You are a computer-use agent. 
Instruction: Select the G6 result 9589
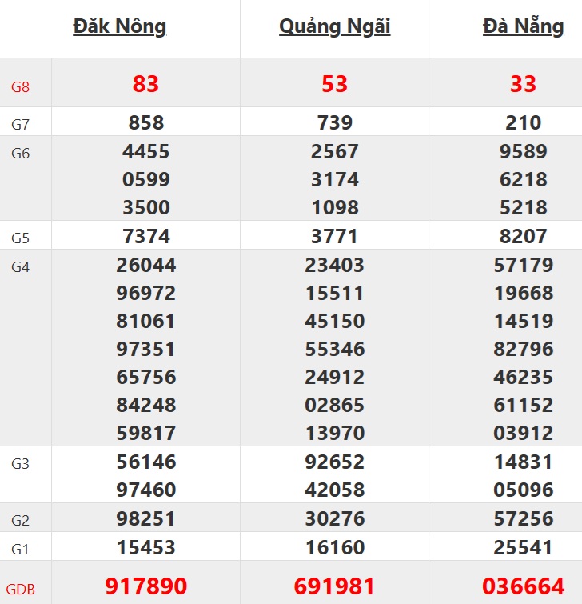[523, 152]
